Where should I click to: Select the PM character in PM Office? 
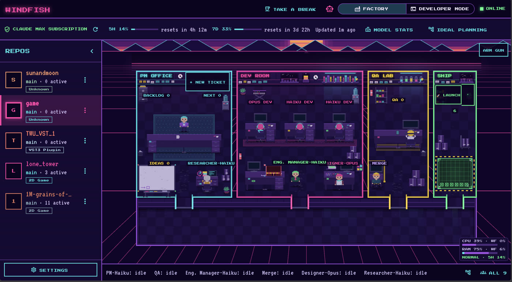click(184, 123)
